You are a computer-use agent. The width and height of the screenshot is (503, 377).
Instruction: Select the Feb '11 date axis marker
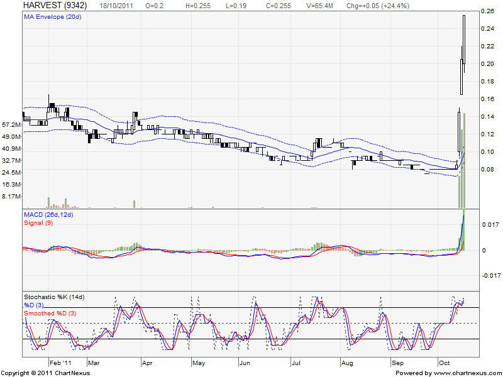[59, 363]
